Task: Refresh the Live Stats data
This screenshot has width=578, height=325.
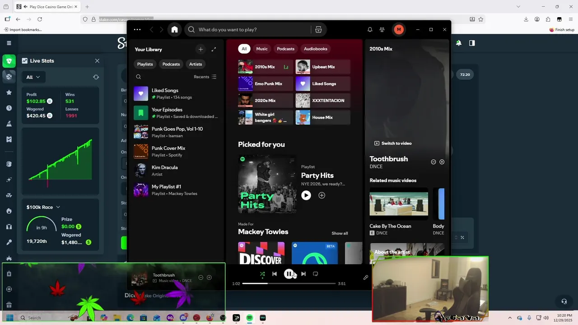Action: pyautogui.click(x=96, y=77)
